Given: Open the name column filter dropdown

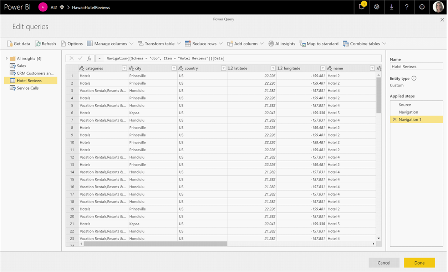Looking at the screenshot, I should 372,68.
